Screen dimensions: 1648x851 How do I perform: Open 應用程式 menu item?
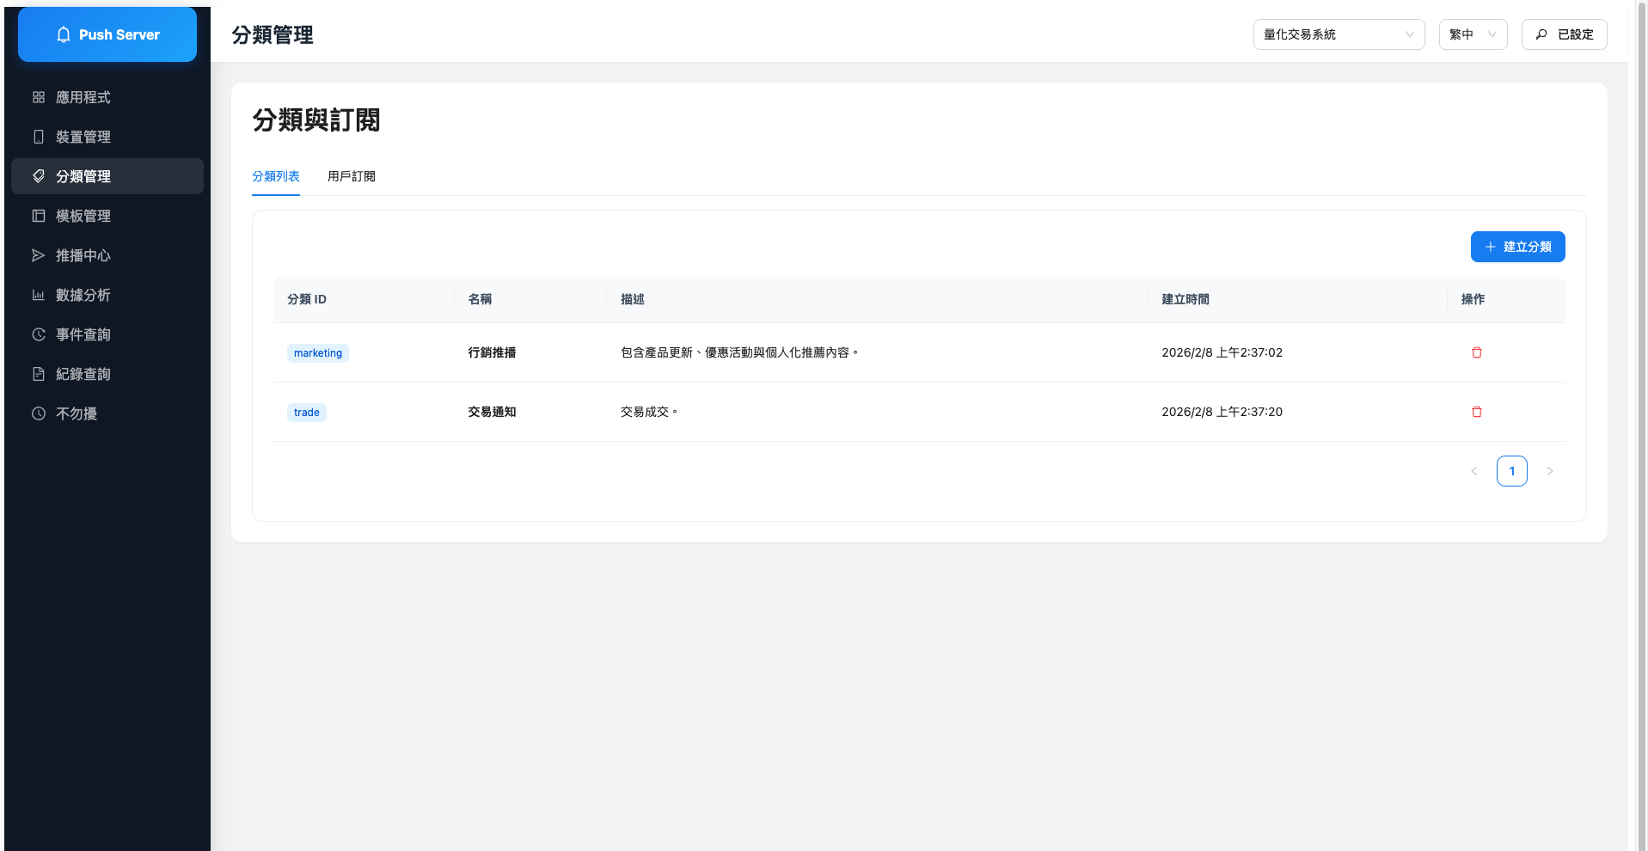[x=107, y=97]
